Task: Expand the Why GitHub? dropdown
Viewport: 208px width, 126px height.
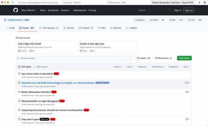Action: pyautogui.click(x=30, y=10)
